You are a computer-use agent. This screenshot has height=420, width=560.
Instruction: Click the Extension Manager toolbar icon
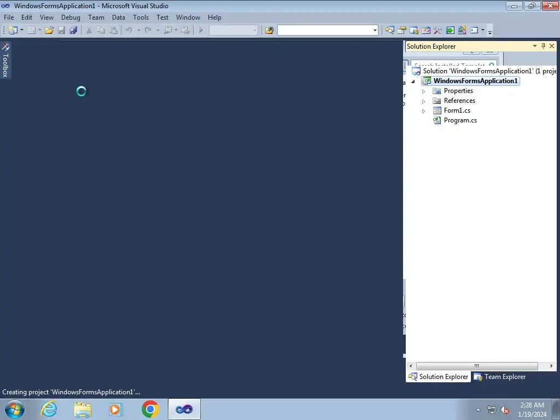(x=462, y=31)
